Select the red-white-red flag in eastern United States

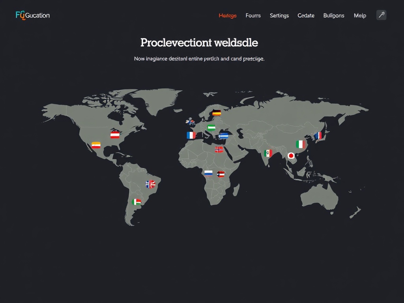[115, 135]
